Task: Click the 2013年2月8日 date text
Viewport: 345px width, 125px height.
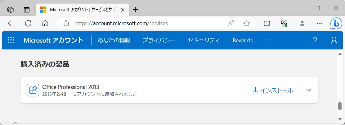Action: tap(56, 94)
